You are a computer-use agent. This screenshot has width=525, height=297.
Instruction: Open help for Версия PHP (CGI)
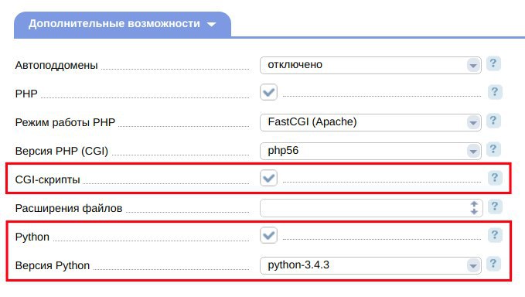tap(493, 149)
